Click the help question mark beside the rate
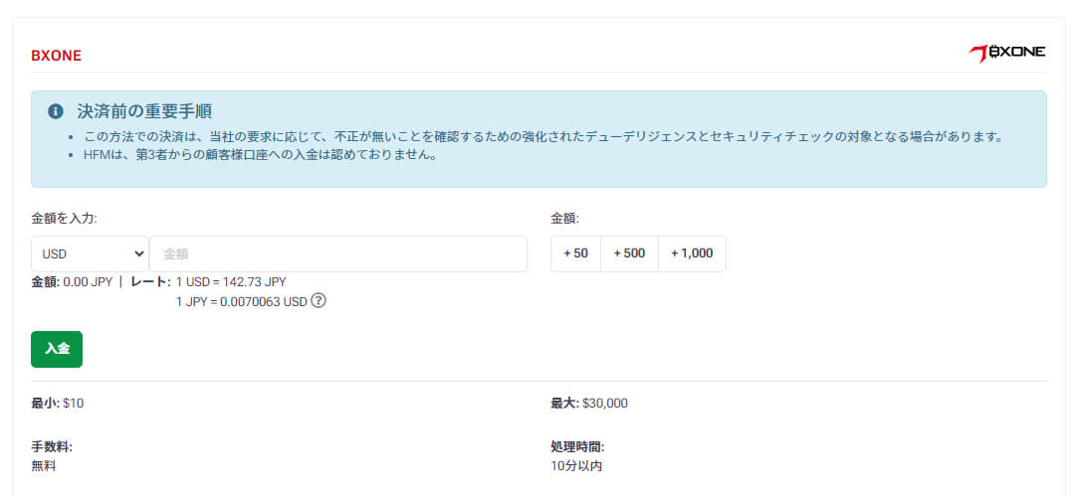1081x496 pixels. pos(319,300)
